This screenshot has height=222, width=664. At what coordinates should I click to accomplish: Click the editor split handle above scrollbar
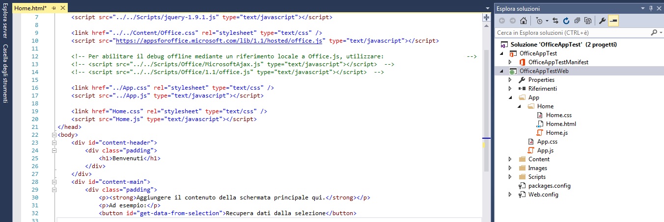487,18
